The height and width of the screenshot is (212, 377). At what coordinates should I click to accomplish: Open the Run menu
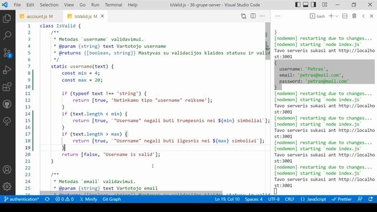click(95, 5)
